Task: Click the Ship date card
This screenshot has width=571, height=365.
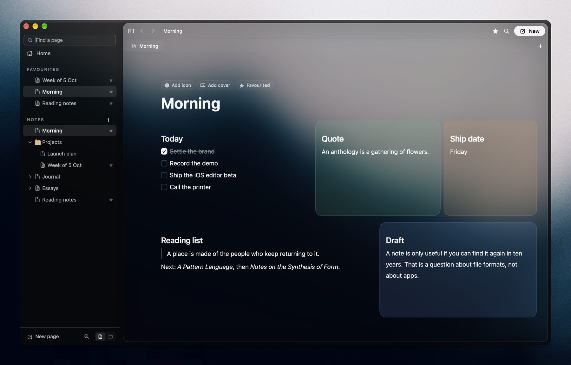Action: 490,168
